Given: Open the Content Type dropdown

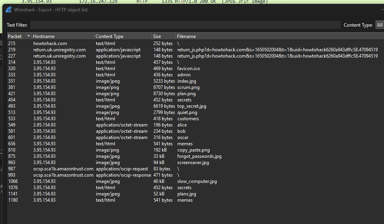Looking at the screenshot, I should [380, 25].
